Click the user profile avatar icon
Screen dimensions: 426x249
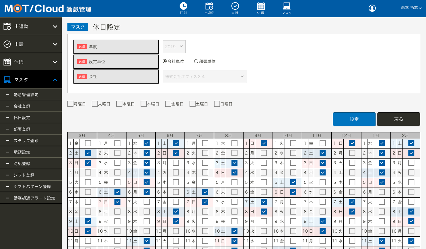(372, 8)
